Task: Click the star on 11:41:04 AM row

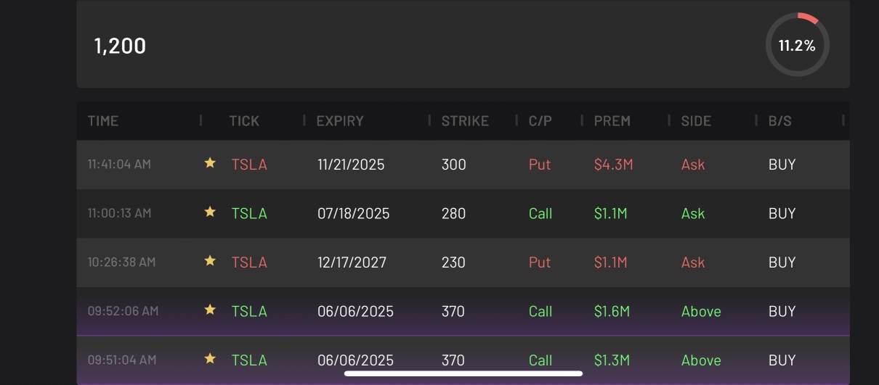Action: tap(210, 163)
